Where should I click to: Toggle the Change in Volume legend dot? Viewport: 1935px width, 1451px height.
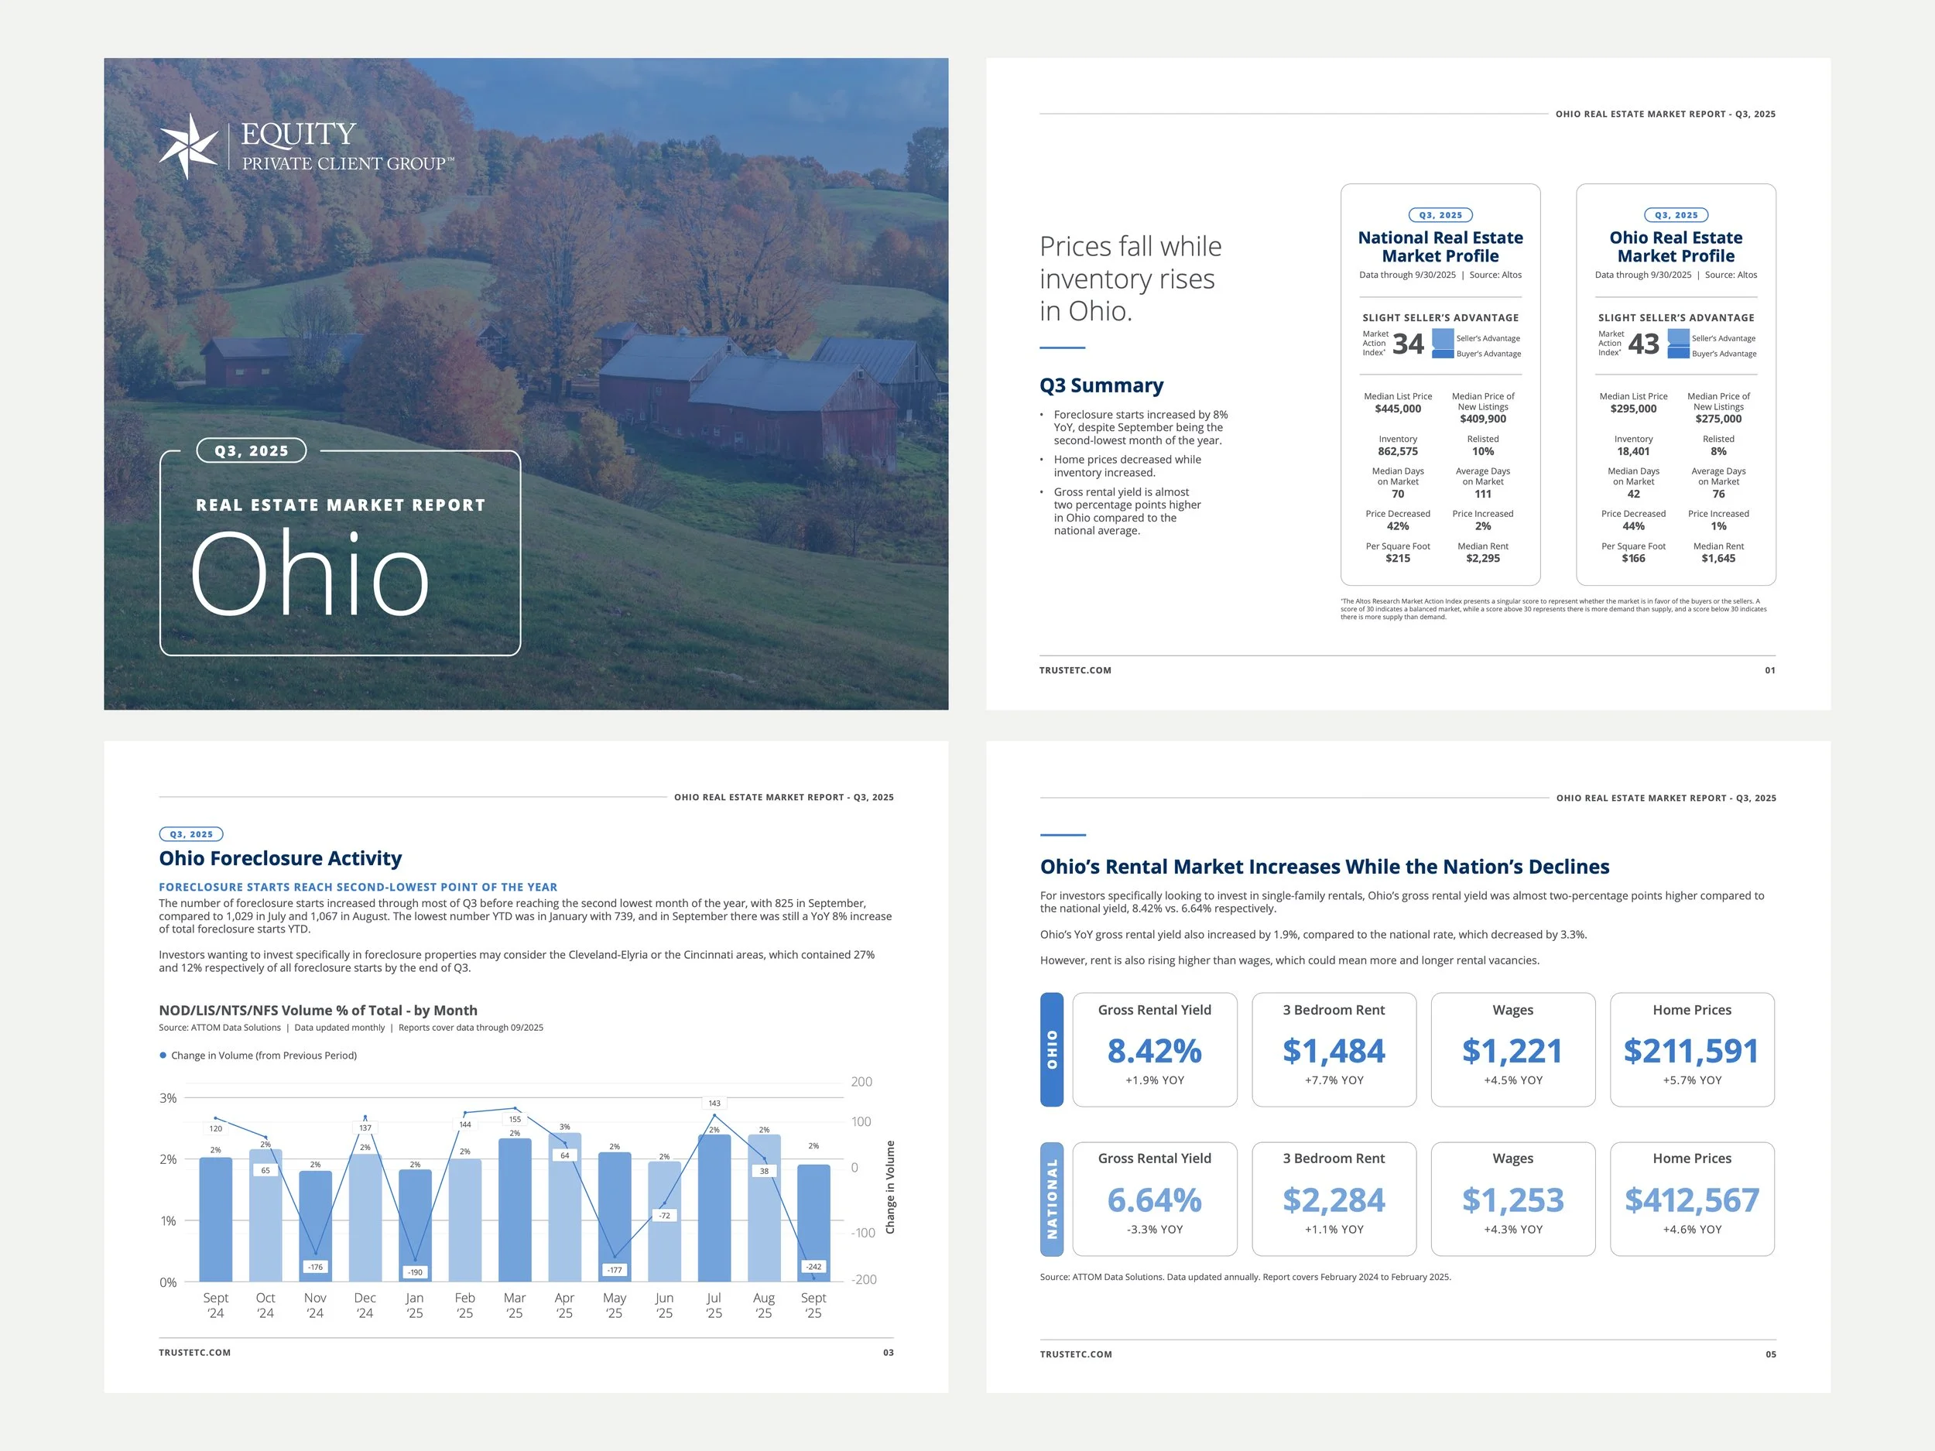163,1056
